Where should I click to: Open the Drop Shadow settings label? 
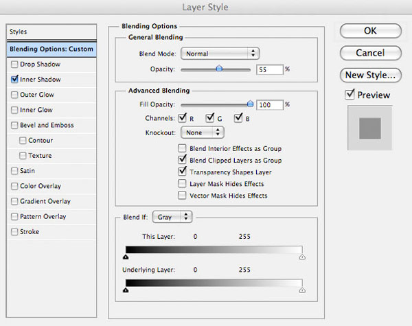point(41,65)
